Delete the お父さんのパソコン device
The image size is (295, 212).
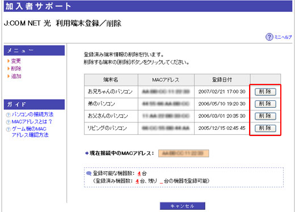265,116
